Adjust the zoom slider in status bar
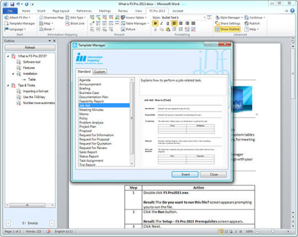298x237 pixels. click(x=273, y=231)
